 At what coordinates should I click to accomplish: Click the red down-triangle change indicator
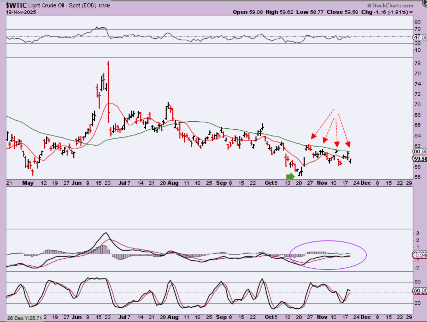411,12
